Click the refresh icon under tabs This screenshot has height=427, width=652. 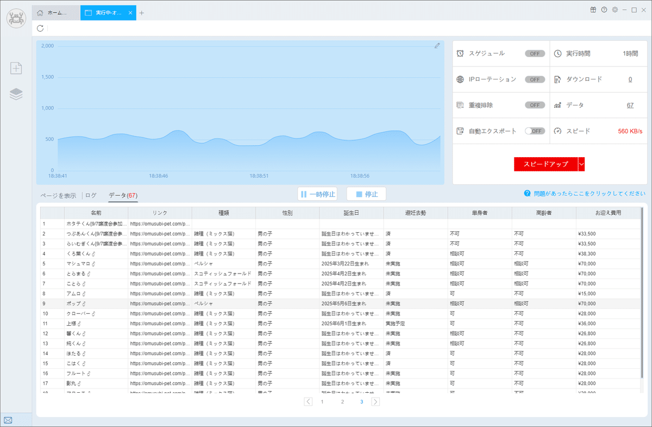click(x=40, y=28)
